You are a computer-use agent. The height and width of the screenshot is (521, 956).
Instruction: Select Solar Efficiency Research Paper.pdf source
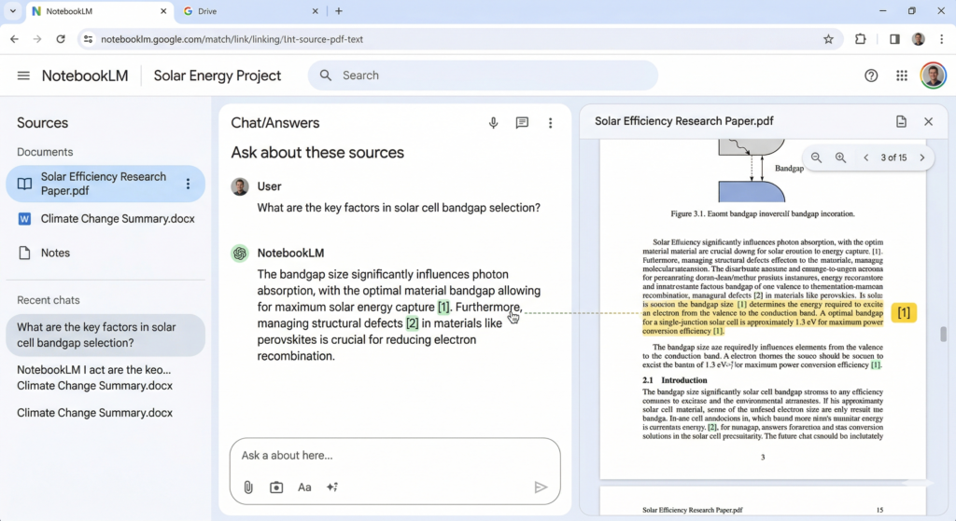point(105,184)
